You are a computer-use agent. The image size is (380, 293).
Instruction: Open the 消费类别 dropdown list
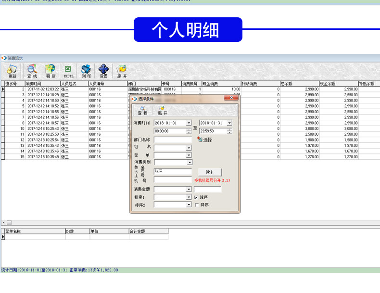pyautogui.click(x=190, y=162)
